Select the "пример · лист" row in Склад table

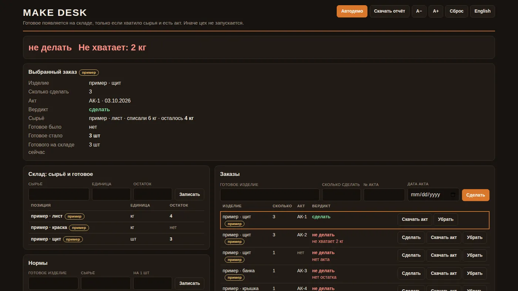pos(116,216)
